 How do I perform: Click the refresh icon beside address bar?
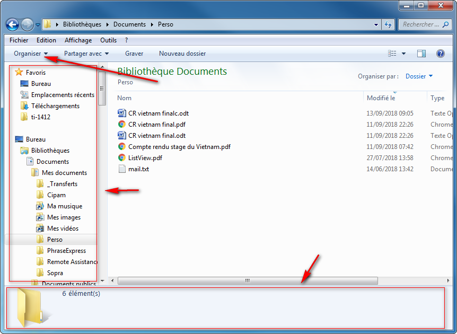[388, 24]
